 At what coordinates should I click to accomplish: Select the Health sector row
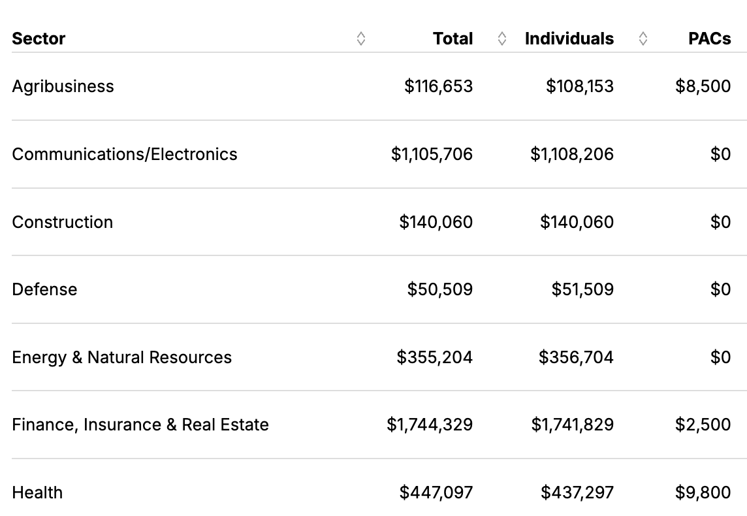(37, 492)
